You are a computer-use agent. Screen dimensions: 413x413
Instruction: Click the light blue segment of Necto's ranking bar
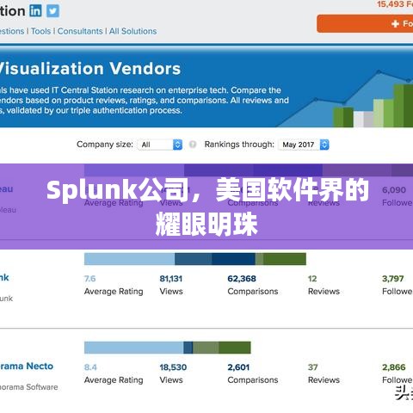[x=134, y=348]
